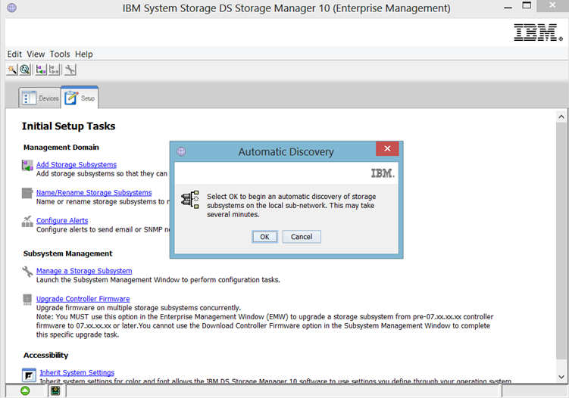Click the icon beside Add Storage Subsystems
Viewport: 569px width, 398px height.
pyautogui.click(x=27, y=166)
